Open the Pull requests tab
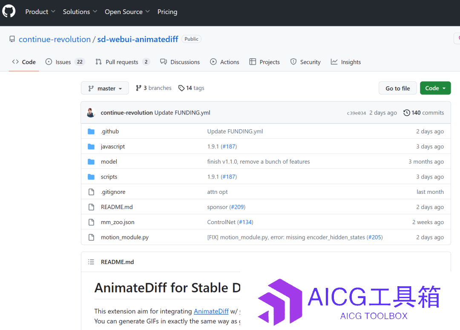Screen dimensions: 460x330 tap(122, 62)
